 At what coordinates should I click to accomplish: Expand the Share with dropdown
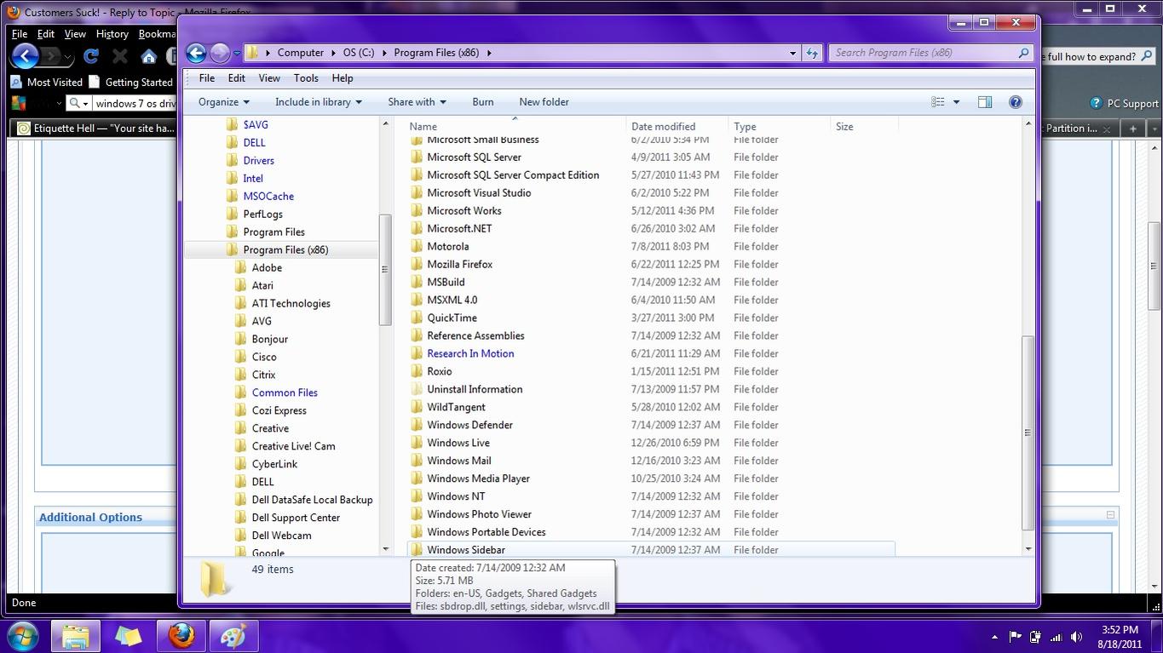pyautogui.click(x=417, y=102)
